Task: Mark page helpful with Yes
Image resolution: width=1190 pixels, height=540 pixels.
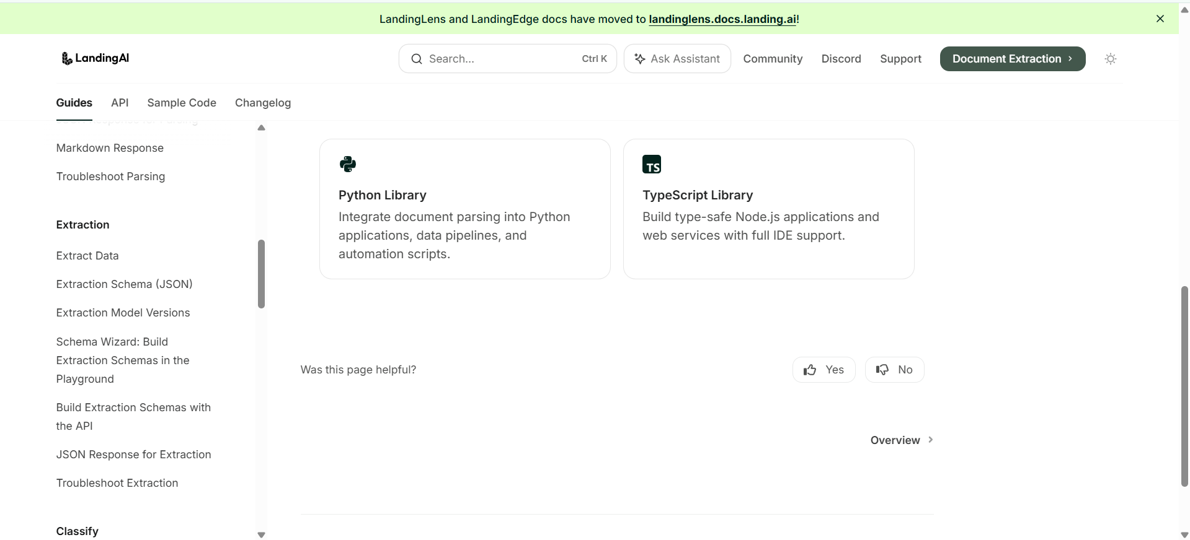Action: [824, 370]
